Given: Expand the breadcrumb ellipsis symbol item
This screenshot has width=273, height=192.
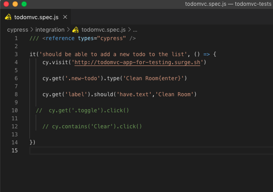Looking at the screenshot, I should pos(135,30).
